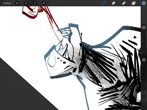
Task: Click the brush opacity slider handle
Action: [x=144, y=60]
